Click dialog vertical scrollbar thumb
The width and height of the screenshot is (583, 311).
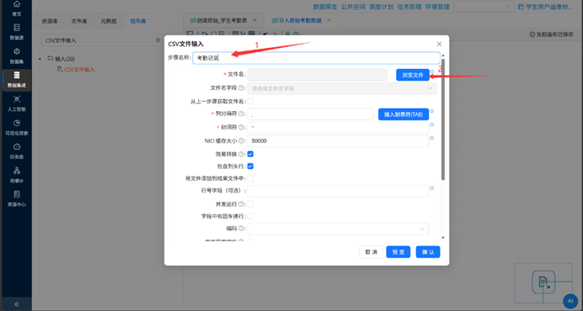point(443,119)
